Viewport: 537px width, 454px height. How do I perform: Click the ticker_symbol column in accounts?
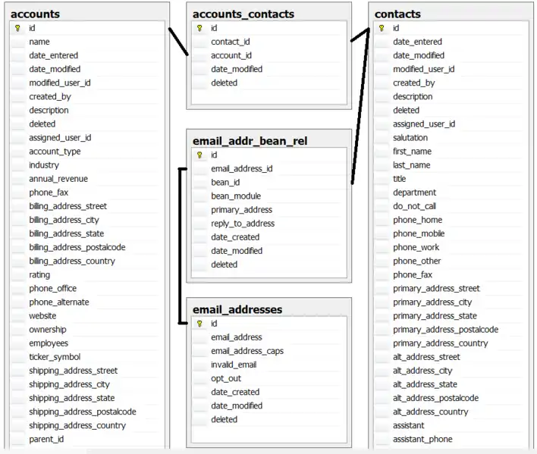tap(55, 357)
